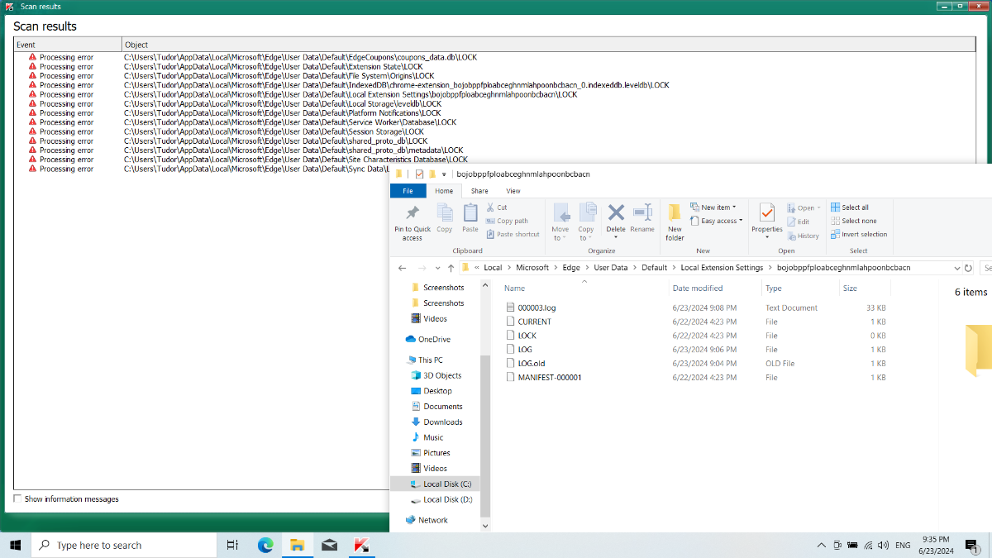The width and height of the screenshot is (992, 558).
Task: Enable Show information messages checkbox
Action: (18, 499)
